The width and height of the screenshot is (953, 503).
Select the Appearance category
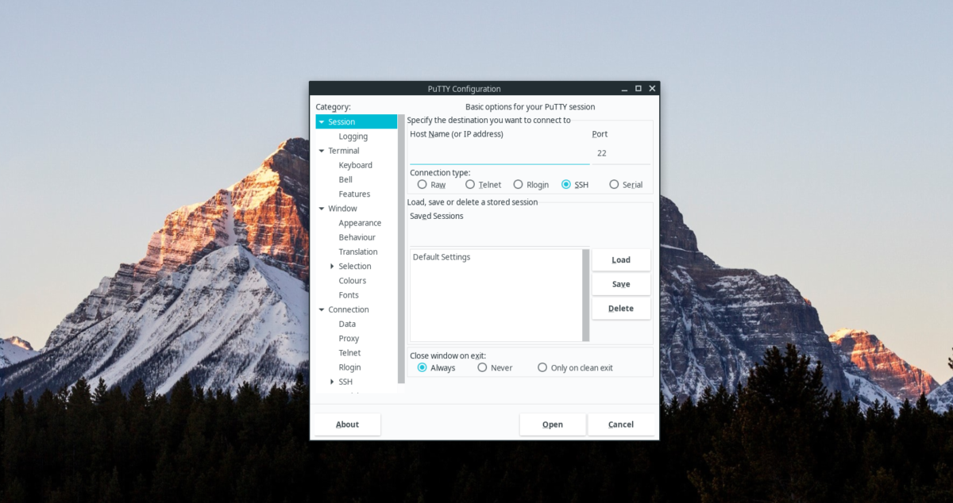[360, 222]
